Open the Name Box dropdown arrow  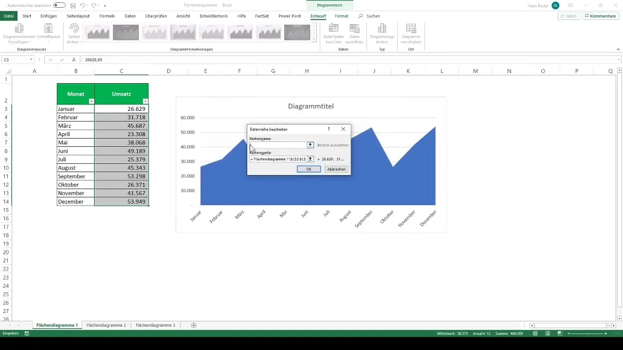pos(31,60)
